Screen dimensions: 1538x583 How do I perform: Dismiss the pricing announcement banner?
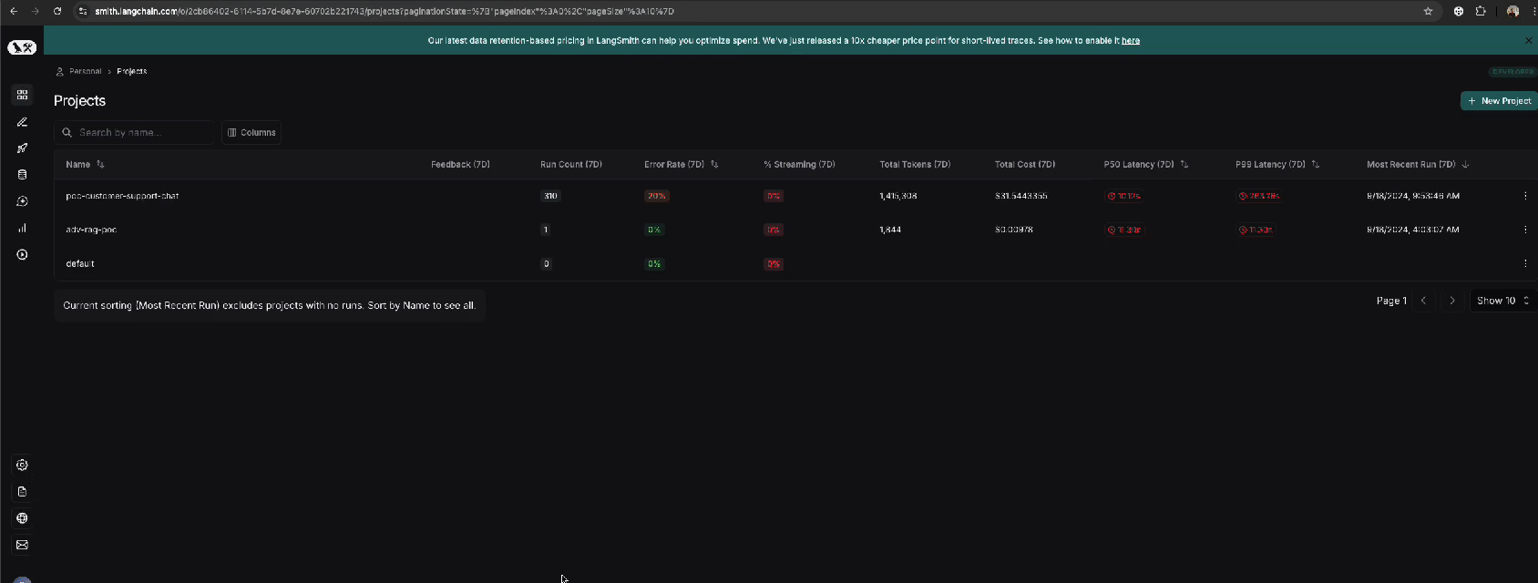(x=1528, y=40)
